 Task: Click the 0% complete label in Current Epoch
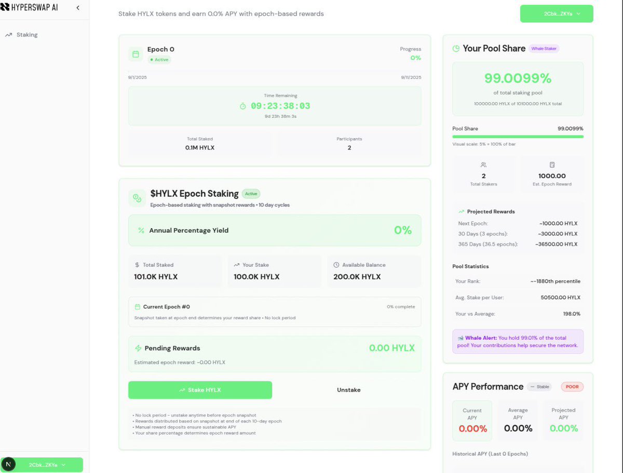(401, 307)
